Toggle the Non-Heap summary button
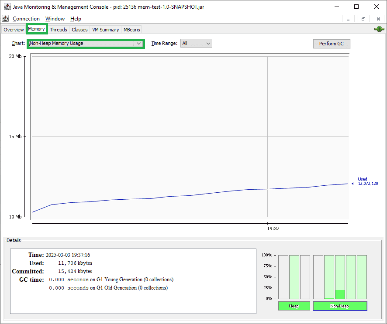 pos(340,306)
